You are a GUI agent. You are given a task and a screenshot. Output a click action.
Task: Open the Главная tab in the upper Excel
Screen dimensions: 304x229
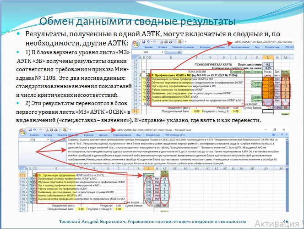pyautogui.click(x=148, y=47)
